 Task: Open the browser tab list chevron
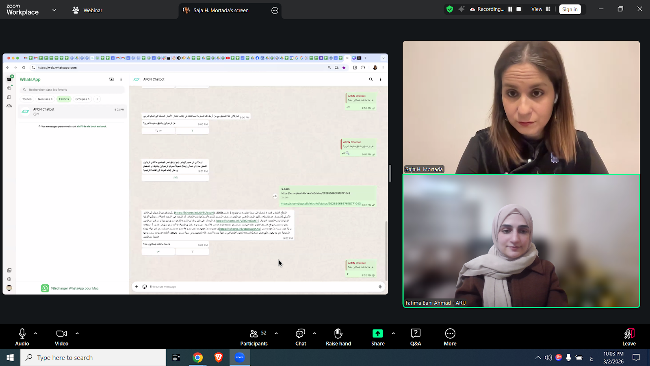[x=383, y=58]
